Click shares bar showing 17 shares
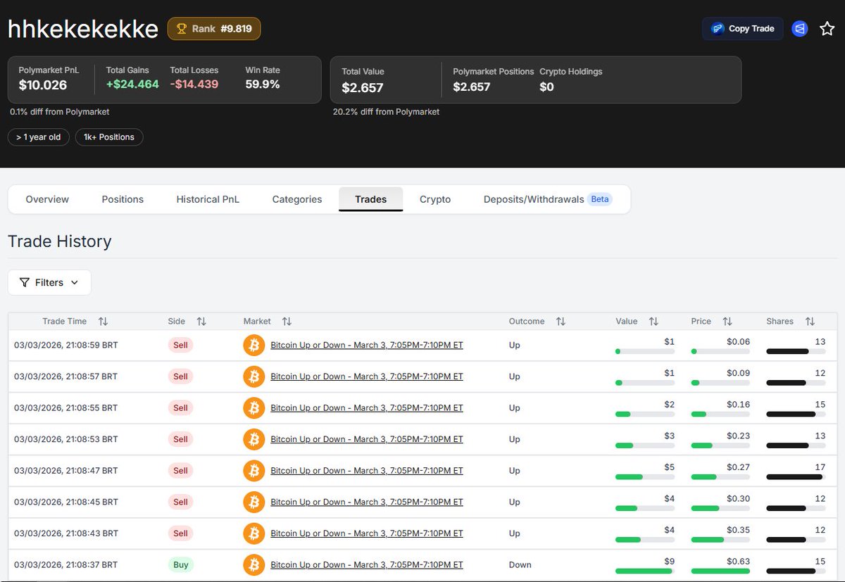This screenshot has width=845, height=582. click(796, 477)
